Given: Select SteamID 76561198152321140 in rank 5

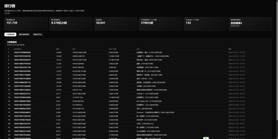Looking at the screenshot, I should [x=22, y=67].
